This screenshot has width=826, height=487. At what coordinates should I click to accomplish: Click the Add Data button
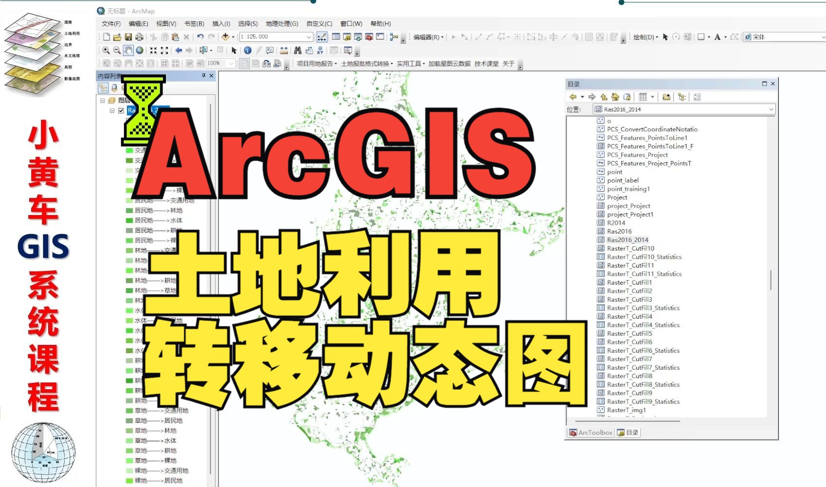(225, 37)
